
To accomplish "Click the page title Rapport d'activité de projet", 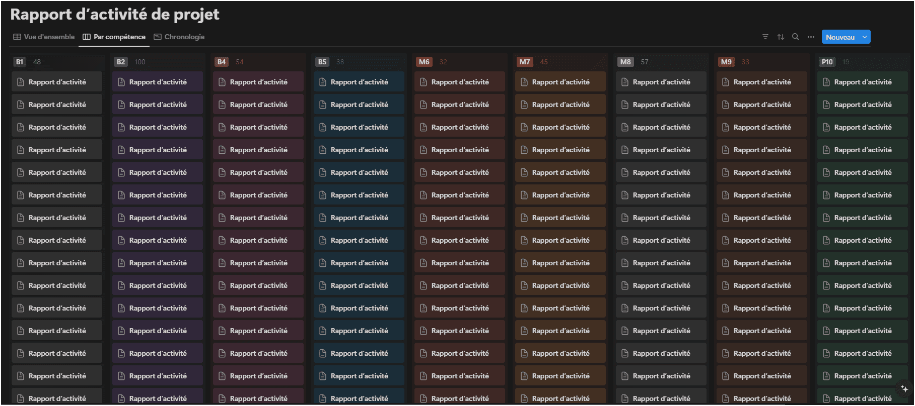I will click(115, 14).
